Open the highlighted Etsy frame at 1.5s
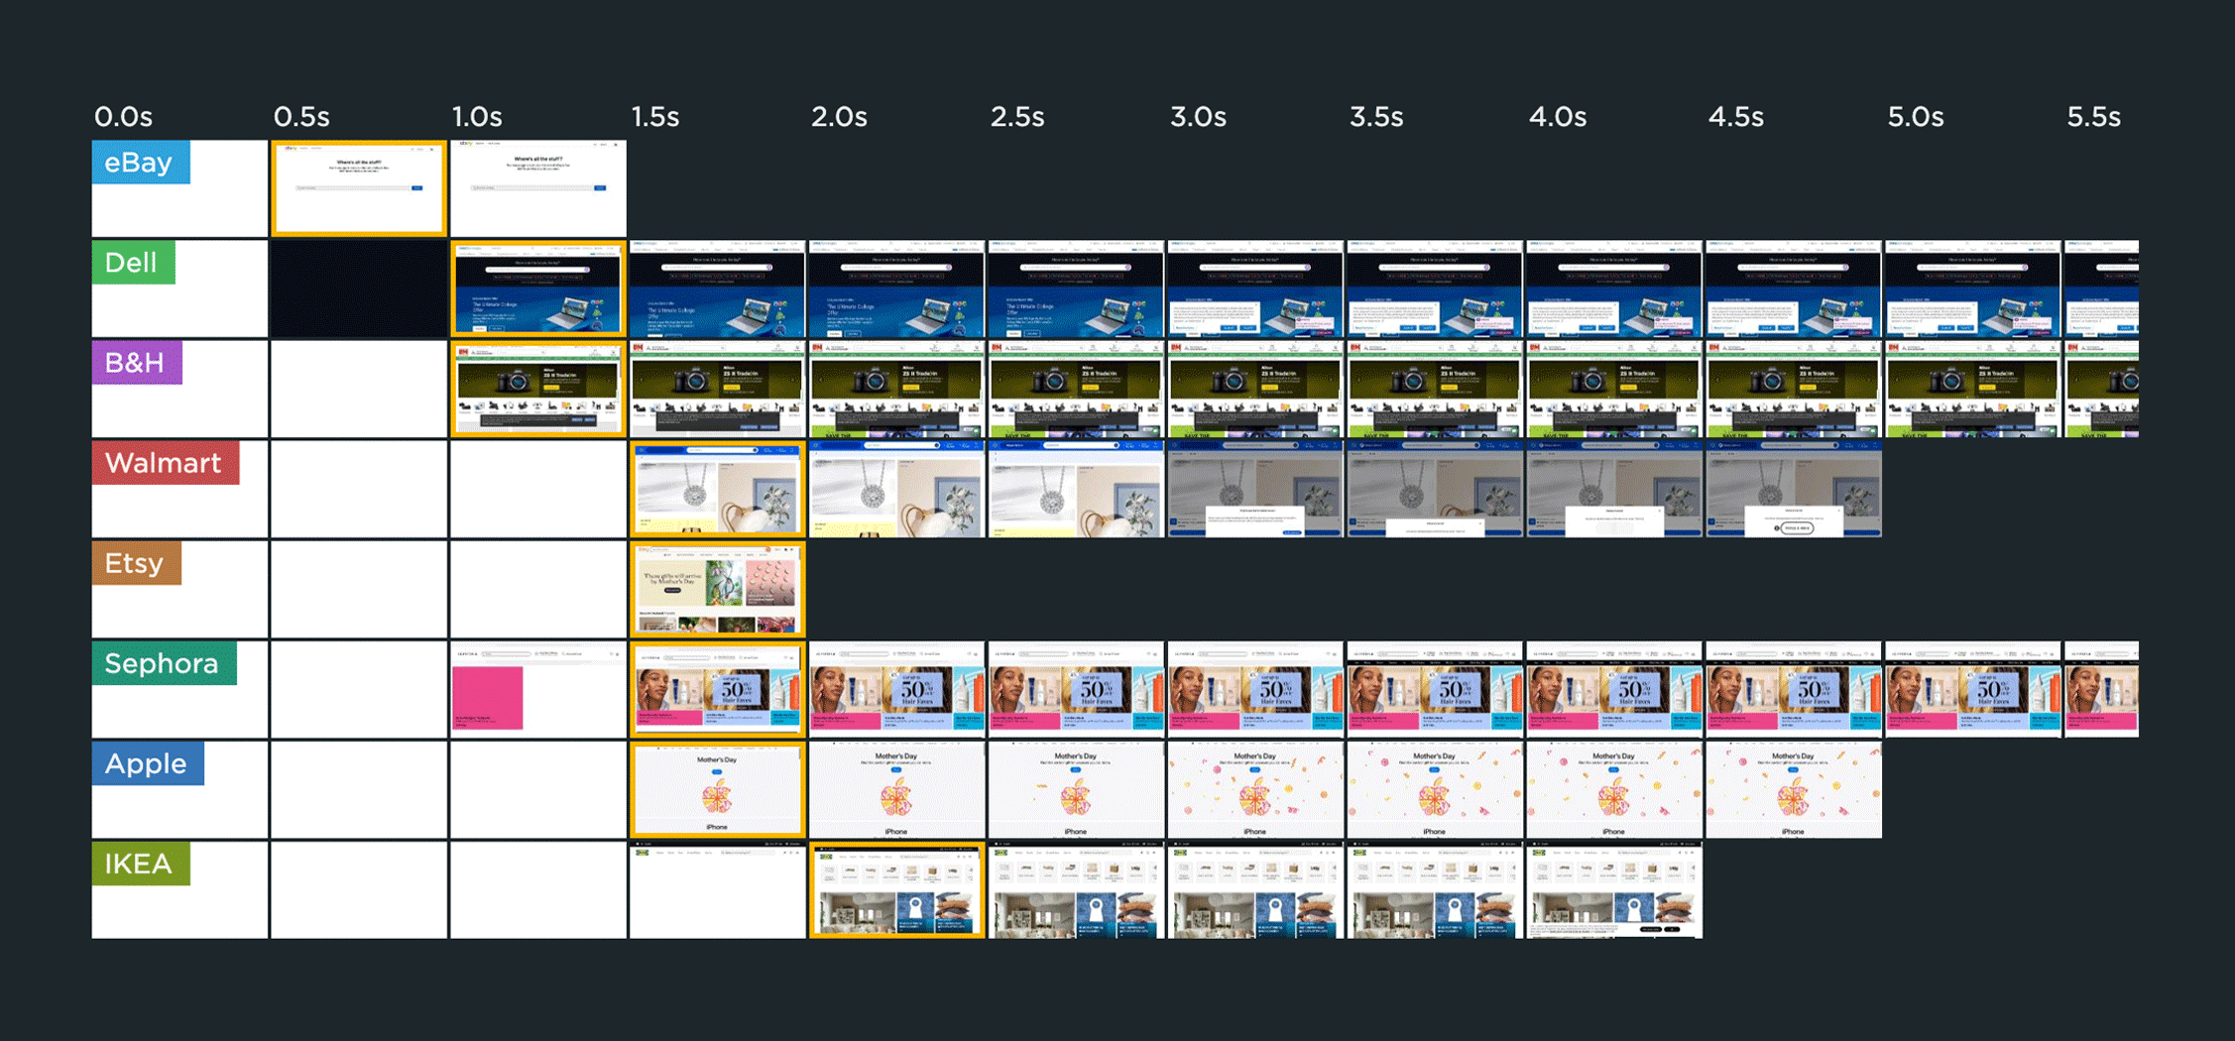Viewport: 2235px width, 1041px height. pos(718,589)
